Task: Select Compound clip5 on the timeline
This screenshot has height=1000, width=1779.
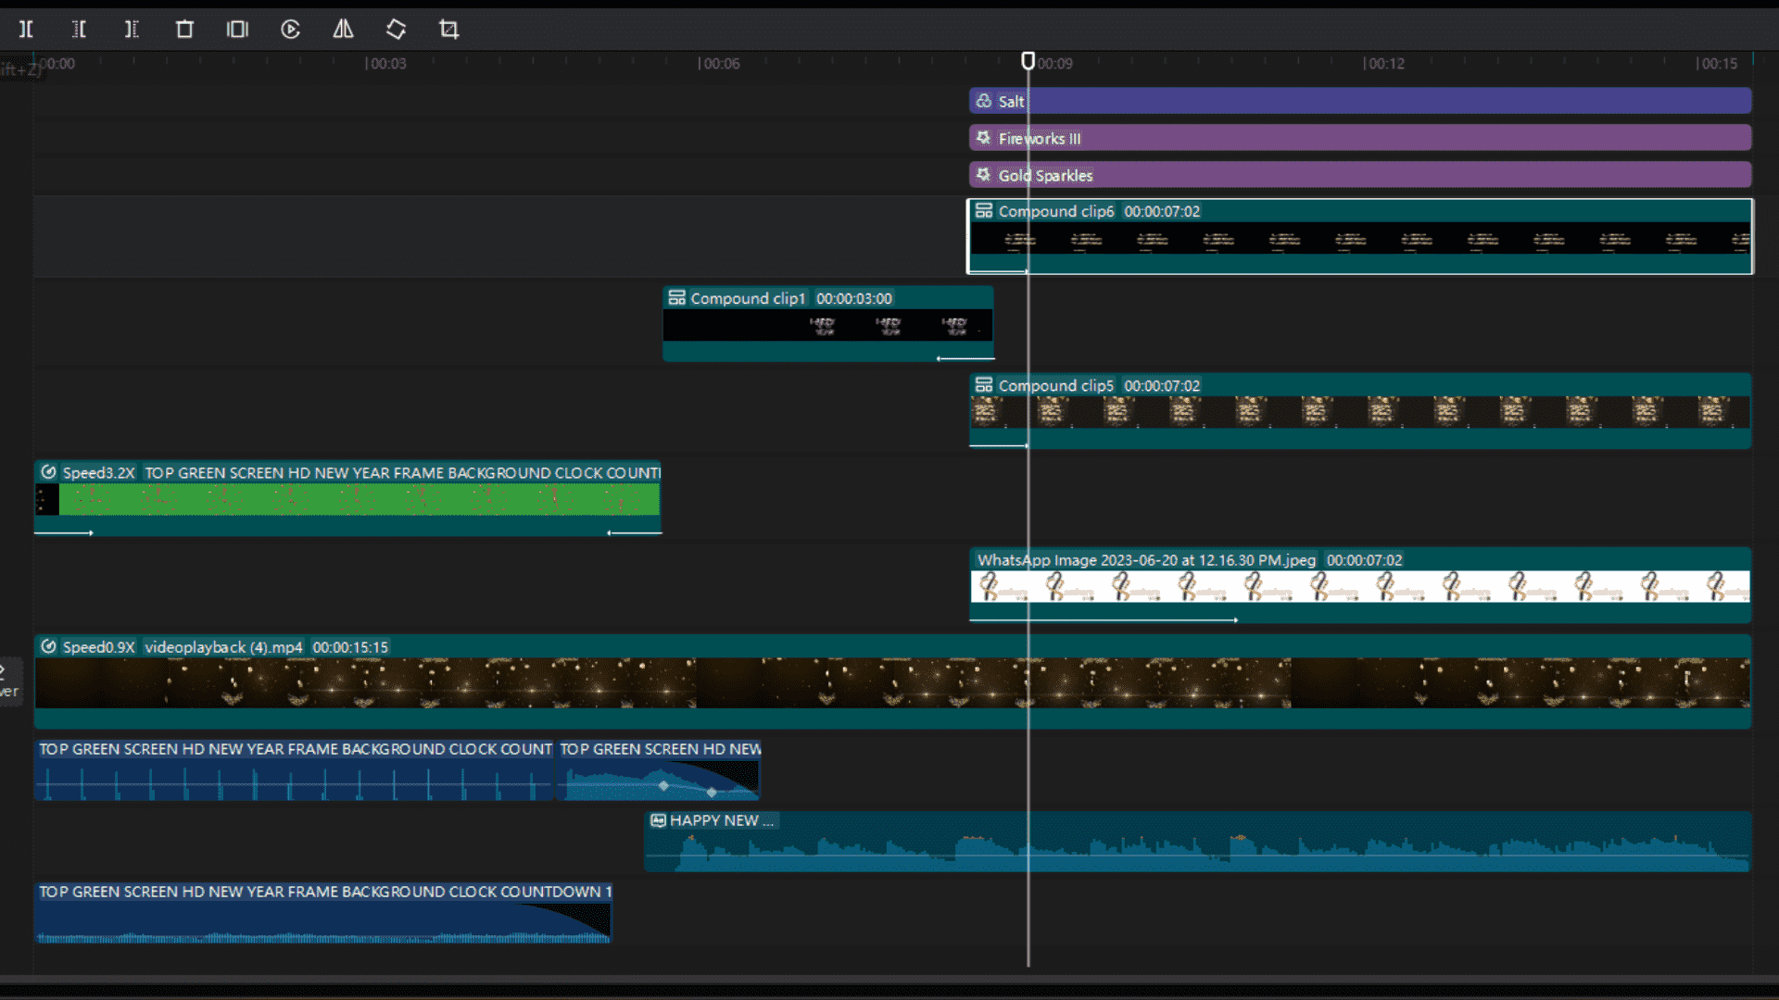Action: 1360,411
